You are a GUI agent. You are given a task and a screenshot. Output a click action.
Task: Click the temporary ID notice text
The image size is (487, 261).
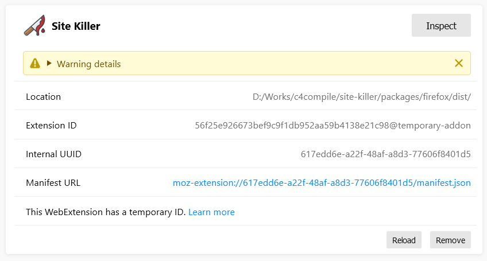click(106, 212)
